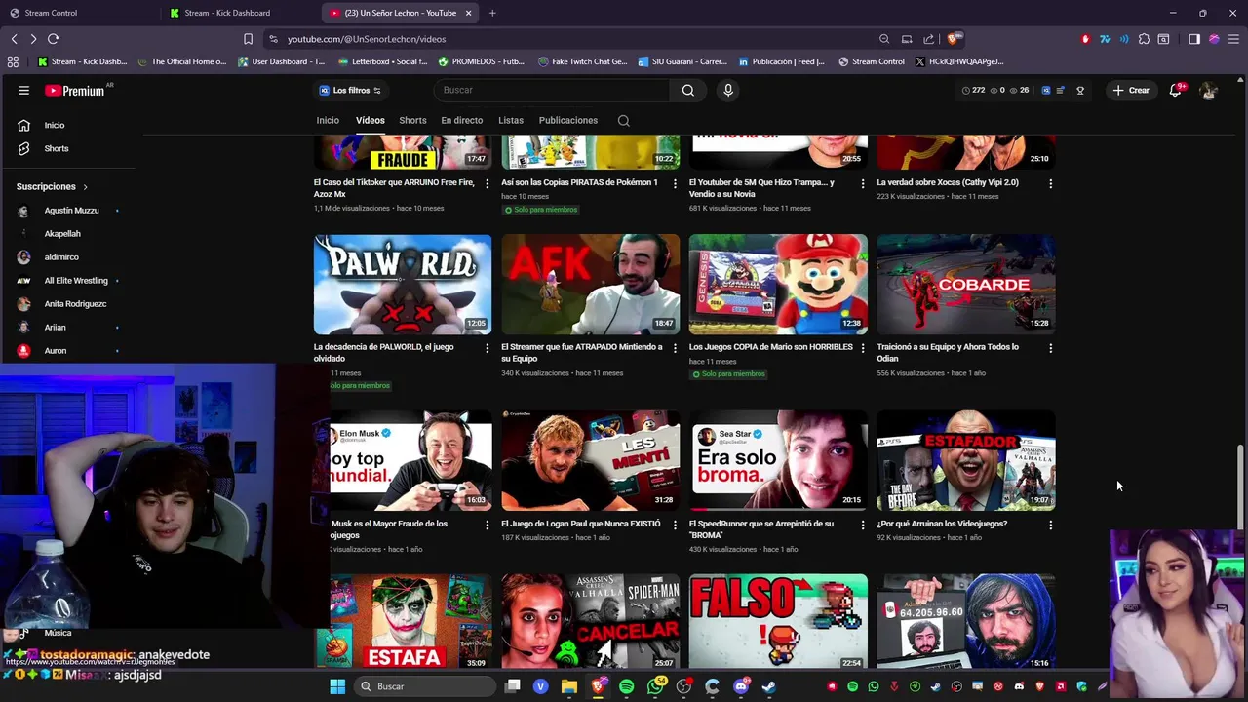The width and height of the screenshot is (1248, 702).
Task: Open a new browser tab
Action: click(x=492, y=13)
